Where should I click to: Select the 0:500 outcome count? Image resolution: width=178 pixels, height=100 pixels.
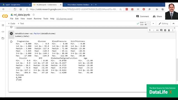tap(19, 77)
